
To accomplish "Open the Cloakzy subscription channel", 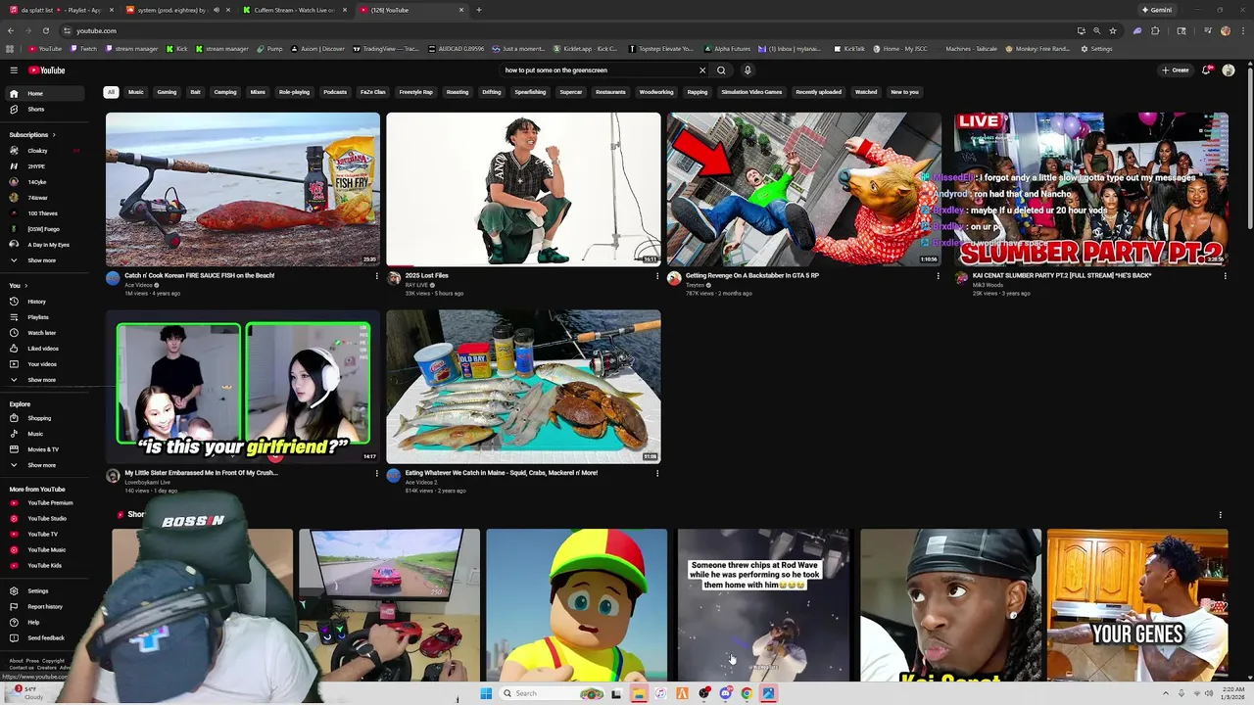I will click(x=37, y=151).
